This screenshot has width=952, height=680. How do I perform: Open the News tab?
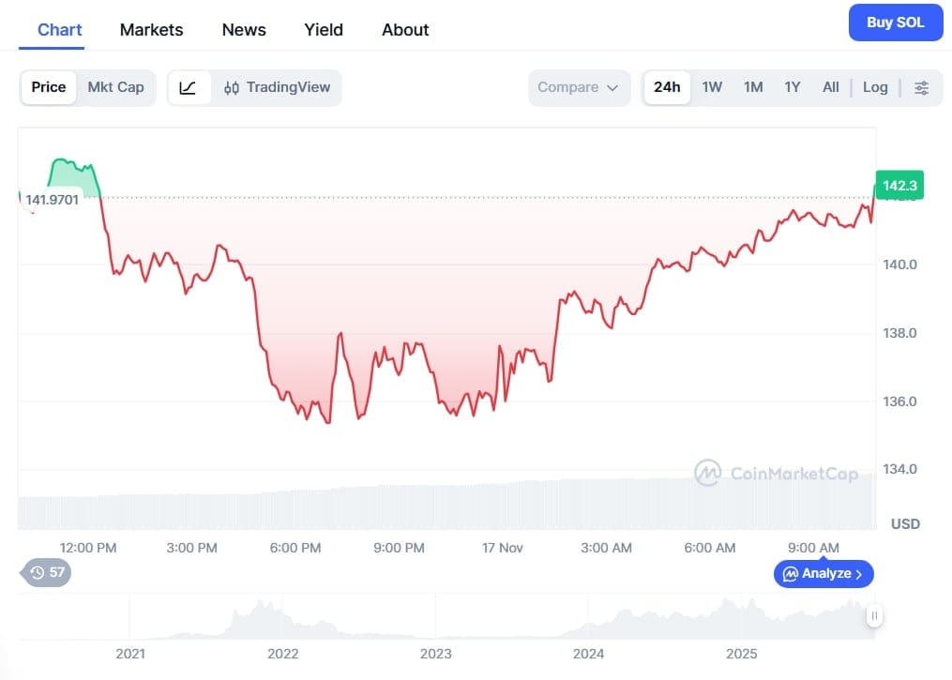click(x=243, y=29)
